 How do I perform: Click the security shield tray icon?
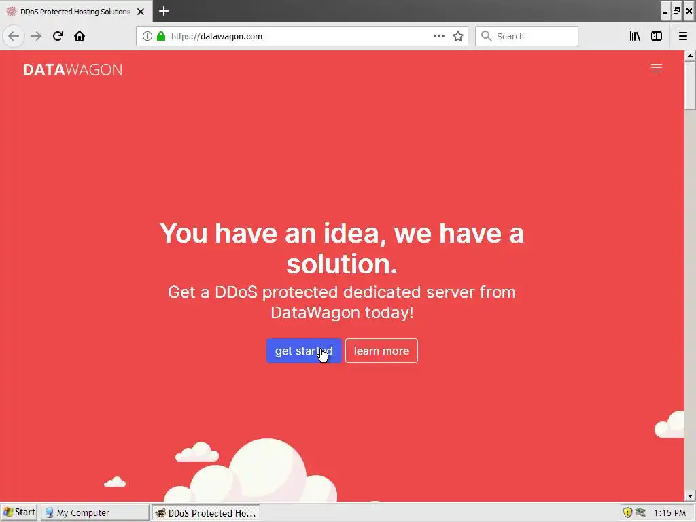(627, 512)
